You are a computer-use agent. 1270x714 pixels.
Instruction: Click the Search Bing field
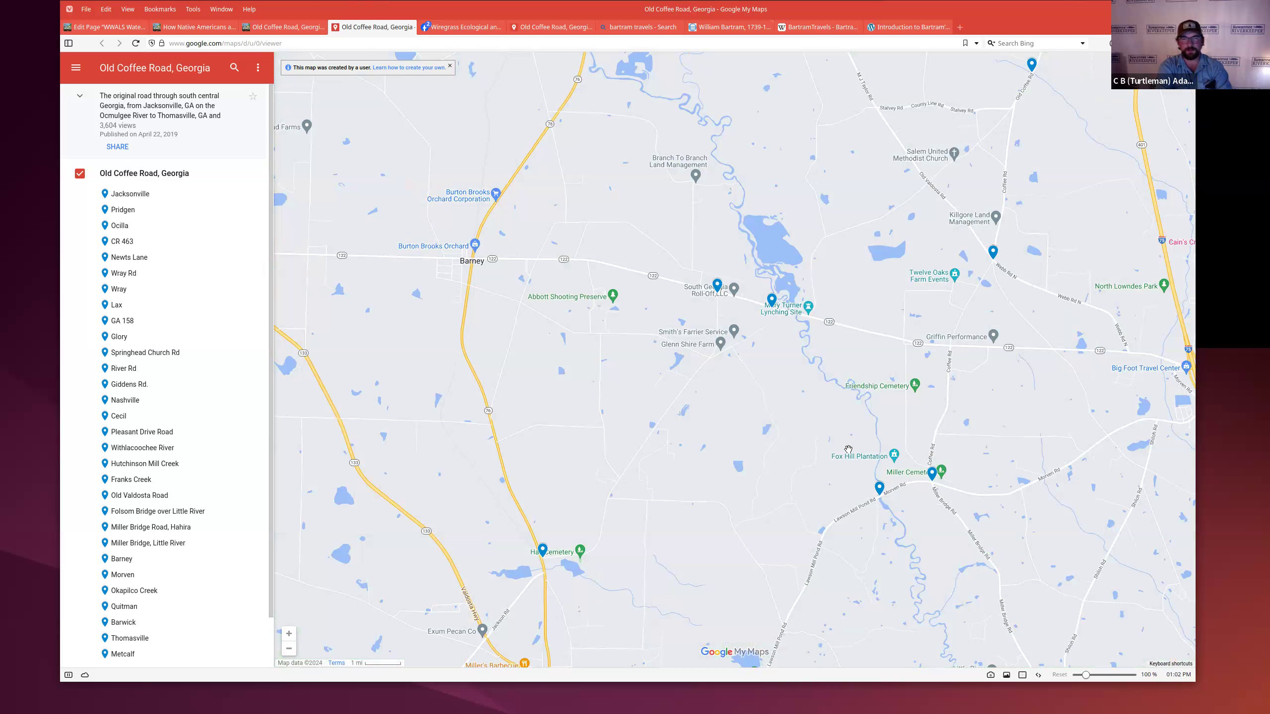1037,43
